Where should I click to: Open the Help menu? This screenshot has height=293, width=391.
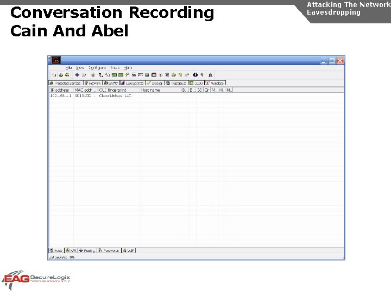(128, 67)
